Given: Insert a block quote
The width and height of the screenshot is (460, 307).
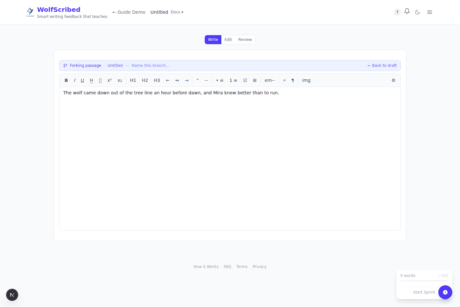Looking at the screenshot, I should pos(198,80).
